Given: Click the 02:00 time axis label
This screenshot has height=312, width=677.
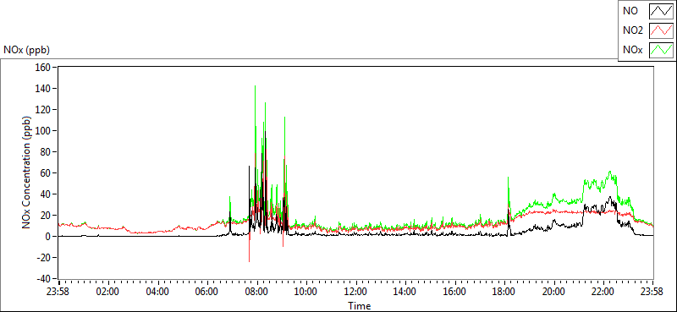Looking at the screenshot, I should (108, 291).
